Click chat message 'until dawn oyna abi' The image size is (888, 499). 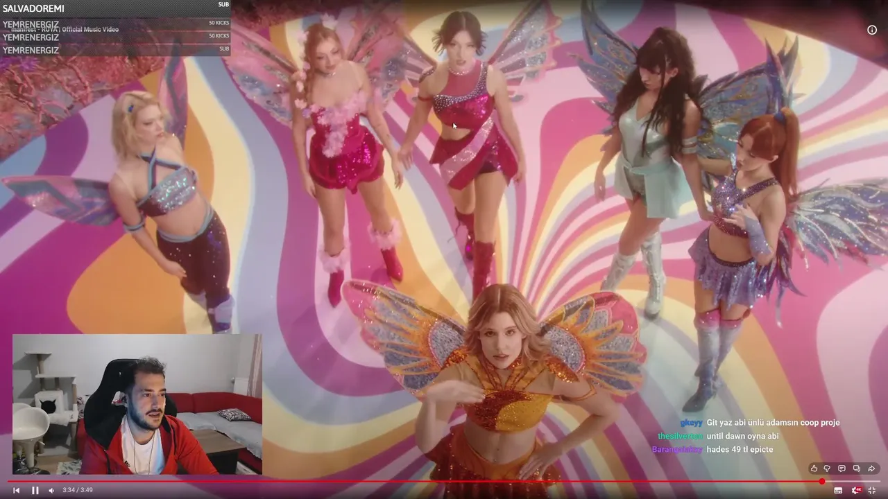tap(742, 436)
